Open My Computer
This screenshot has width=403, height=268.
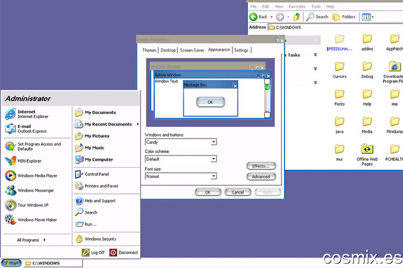point(94,159)
